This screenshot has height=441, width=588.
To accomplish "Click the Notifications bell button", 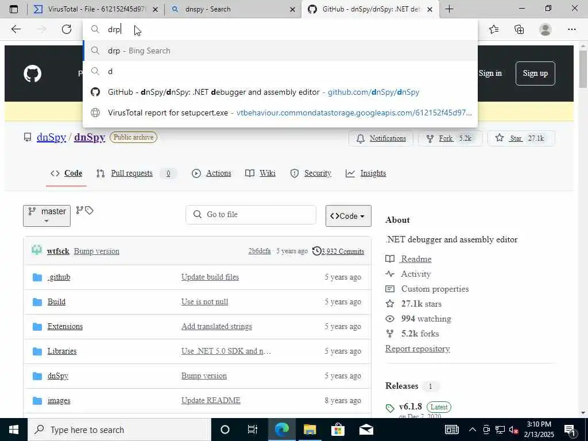I will 381,138.
